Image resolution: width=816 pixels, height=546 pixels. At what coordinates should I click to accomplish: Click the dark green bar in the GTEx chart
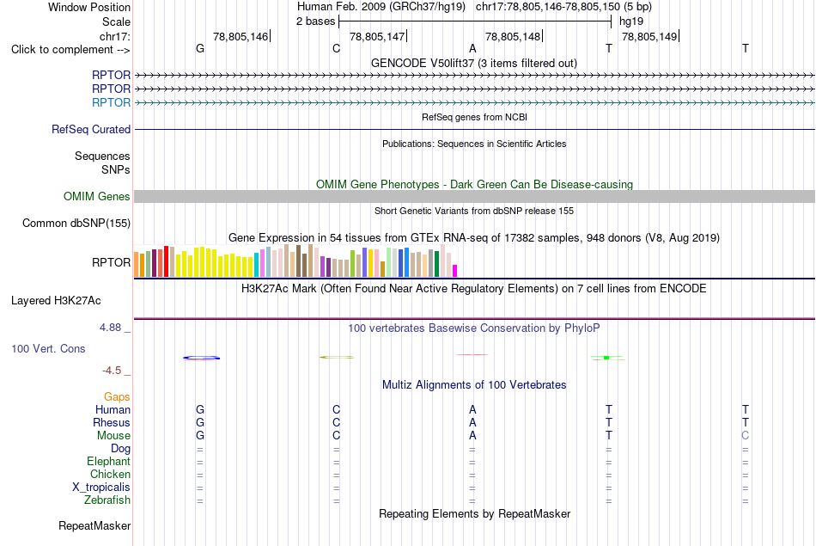(x=436, y=264)
